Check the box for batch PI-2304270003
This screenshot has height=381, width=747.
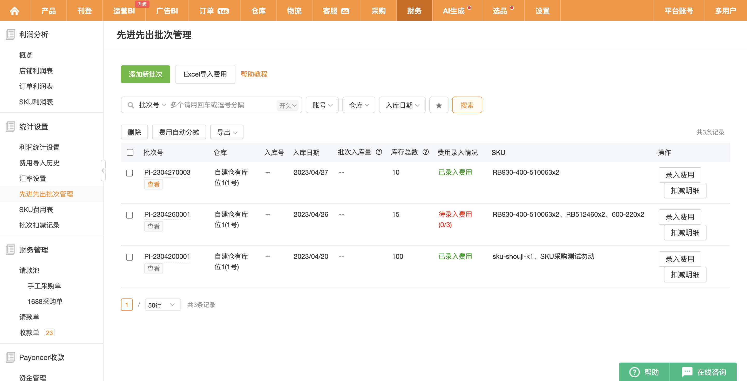[x=130, y=173]
